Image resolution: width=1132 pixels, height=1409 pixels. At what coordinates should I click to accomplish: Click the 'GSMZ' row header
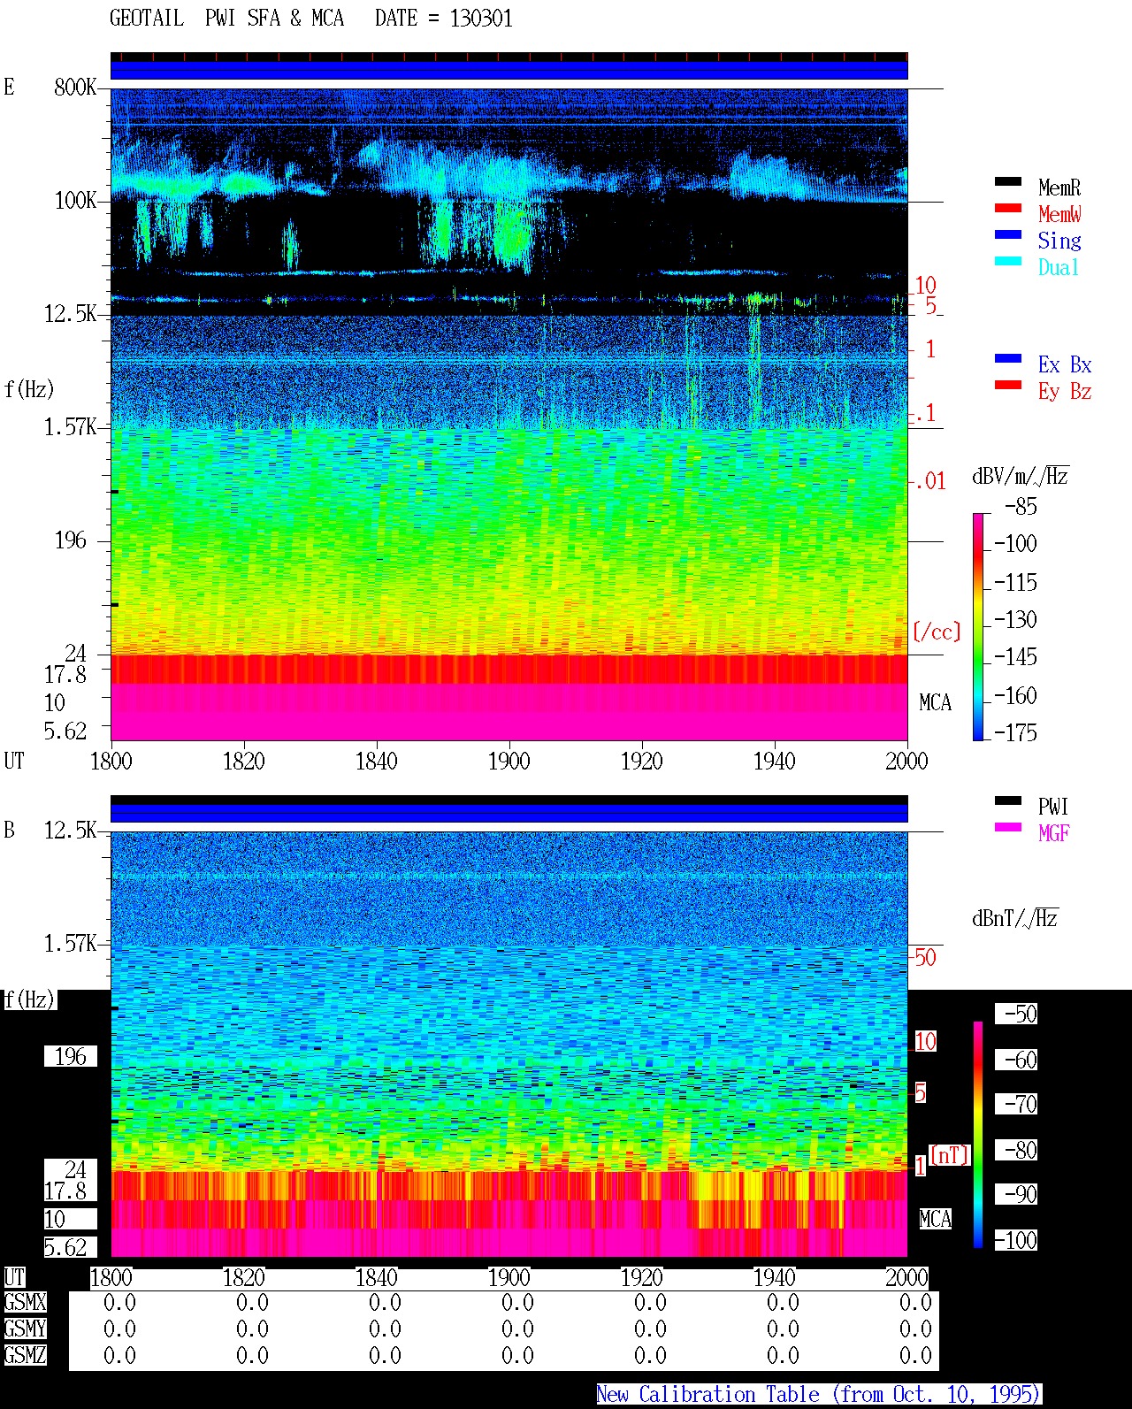25,1355
